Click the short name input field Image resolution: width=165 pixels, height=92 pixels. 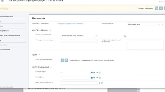click(x=79, y=41)
